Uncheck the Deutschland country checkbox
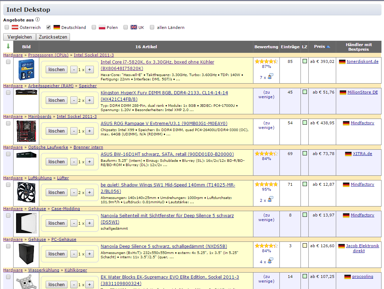This screenshot has height=289, width=384. coord(49,27)
